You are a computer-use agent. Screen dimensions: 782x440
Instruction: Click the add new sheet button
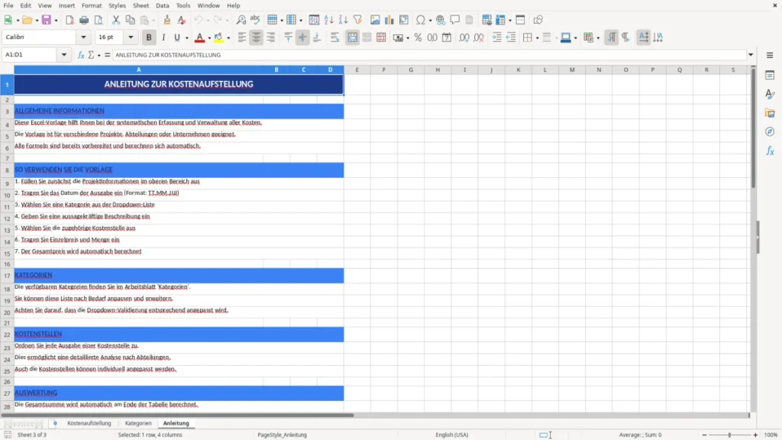55,423
